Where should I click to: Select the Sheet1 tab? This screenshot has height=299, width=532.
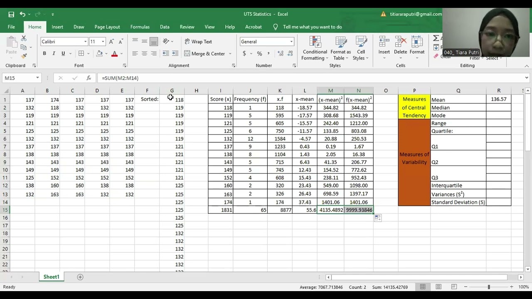click(52, 277)
